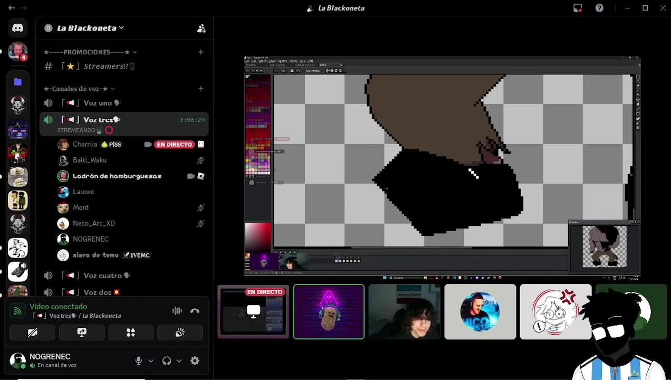Open the blue server folder icon
The height and width of the screenshot is (380, 671).
click(x=17, y=81)
